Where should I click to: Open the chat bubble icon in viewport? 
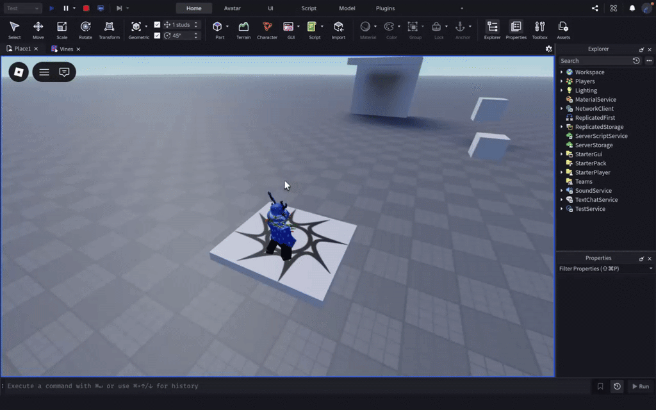tap(64, 72)
